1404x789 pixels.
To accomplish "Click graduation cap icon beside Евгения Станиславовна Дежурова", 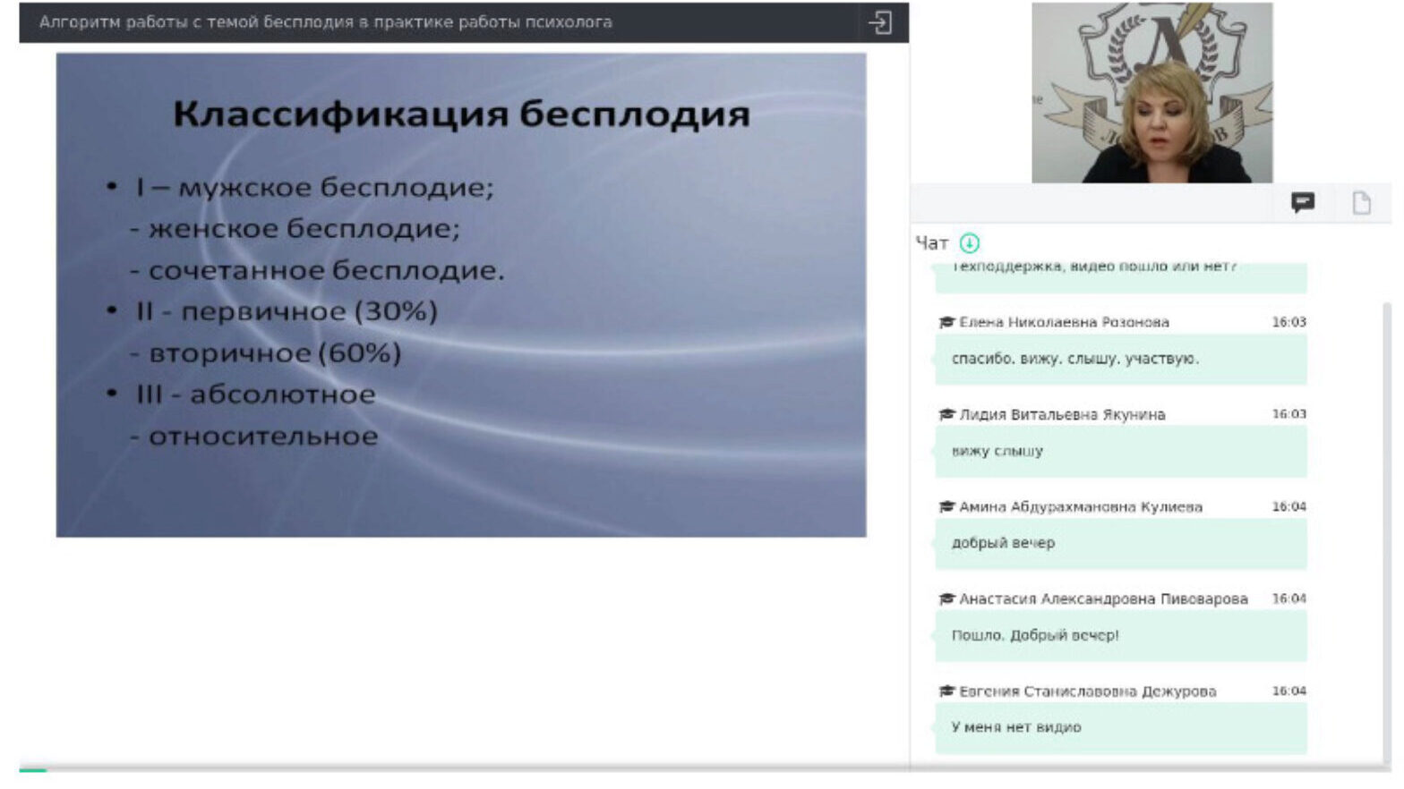I will (946, 691).
